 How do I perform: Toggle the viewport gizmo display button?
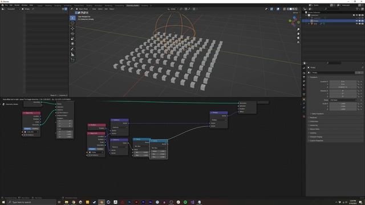pyautogui.click(x=271, y=9)
